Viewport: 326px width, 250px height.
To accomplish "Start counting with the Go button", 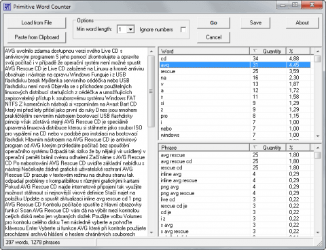I will (213, 23).
